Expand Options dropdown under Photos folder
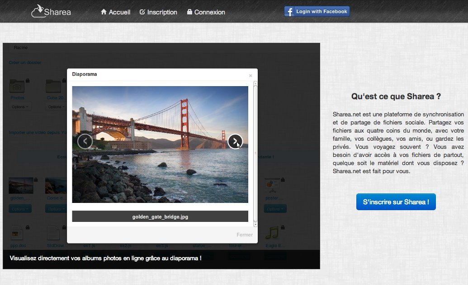The image size is (468, 285). coord(20,106)
